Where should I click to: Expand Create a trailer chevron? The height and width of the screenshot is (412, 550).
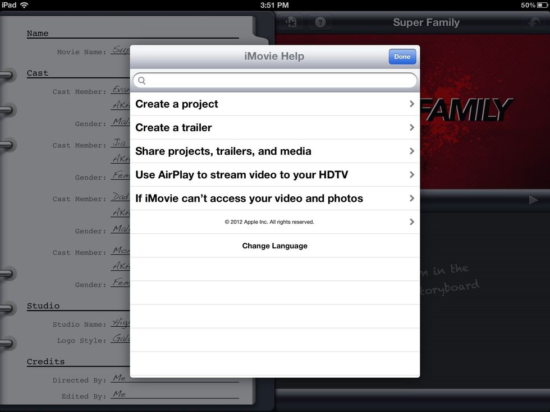[x=411, y=128]
